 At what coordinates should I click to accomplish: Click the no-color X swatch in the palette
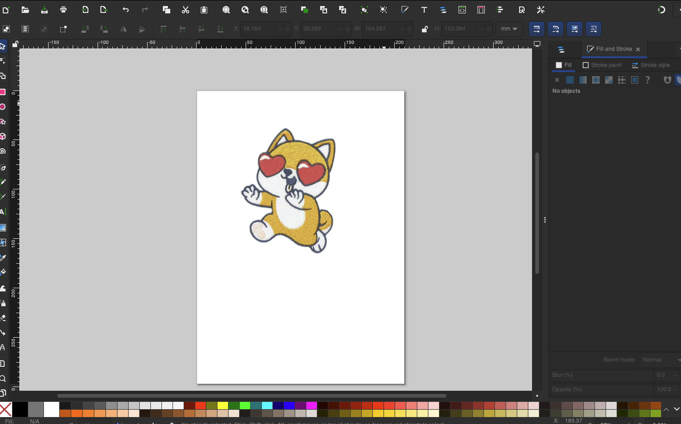pos(6,409)
